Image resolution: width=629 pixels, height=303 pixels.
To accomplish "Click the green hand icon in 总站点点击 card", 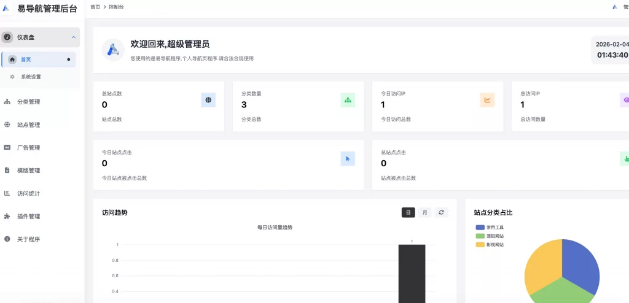I will pyautogui.click(x=625, y=159).
